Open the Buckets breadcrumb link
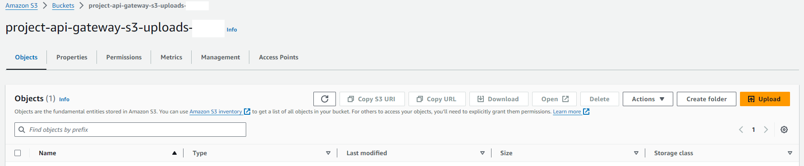The image size is (804, 166). [x=63, y=5]
